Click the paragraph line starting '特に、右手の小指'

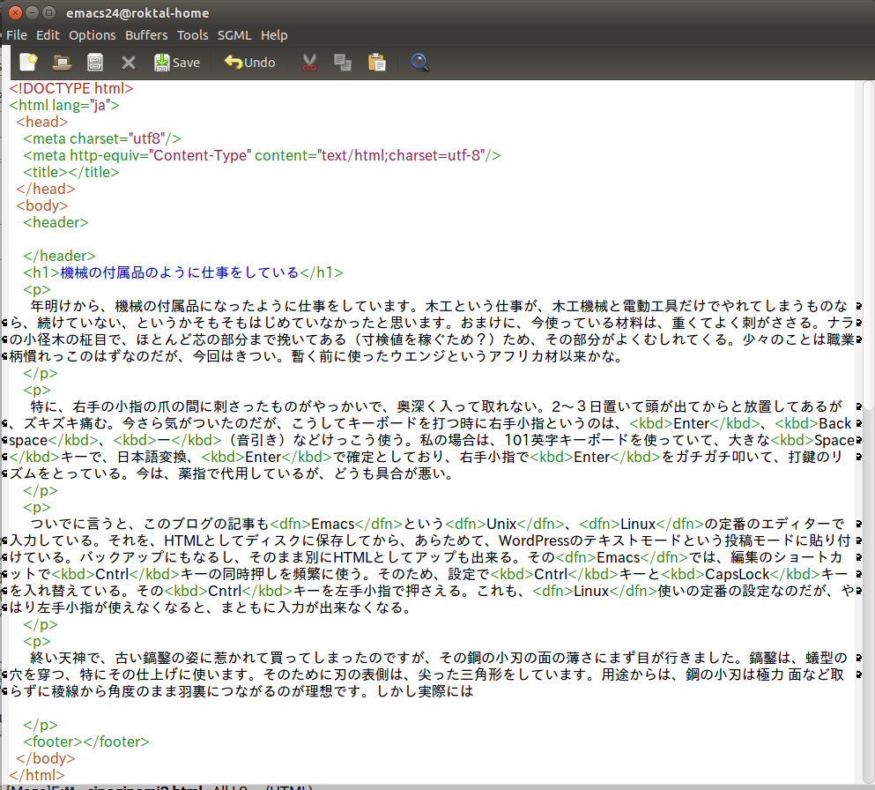[436, 406]
